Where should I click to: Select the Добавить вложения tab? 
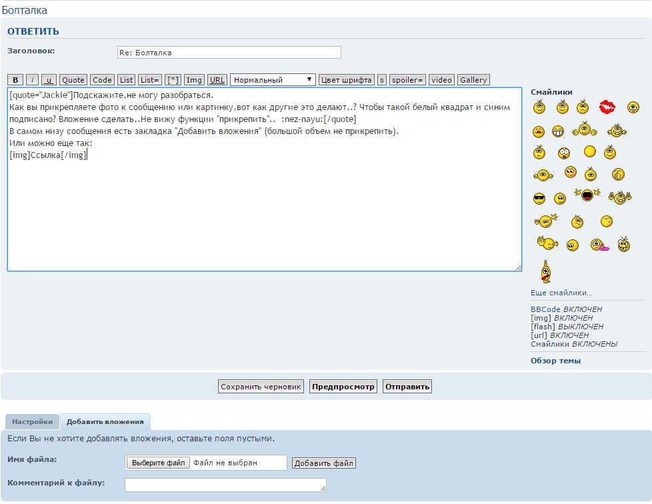tap(105, 422)
